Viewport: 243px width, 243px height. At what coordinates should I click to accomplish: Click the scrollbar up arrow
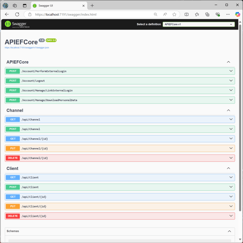pos(240,22)
